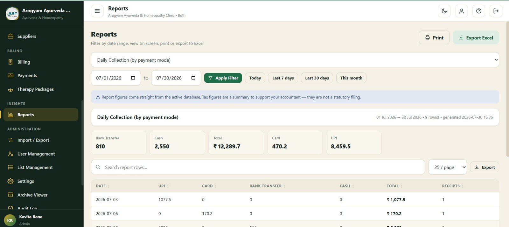Click the List Management list icon
Viewport: 509px width, 227px height.
(x=10, y=168)
